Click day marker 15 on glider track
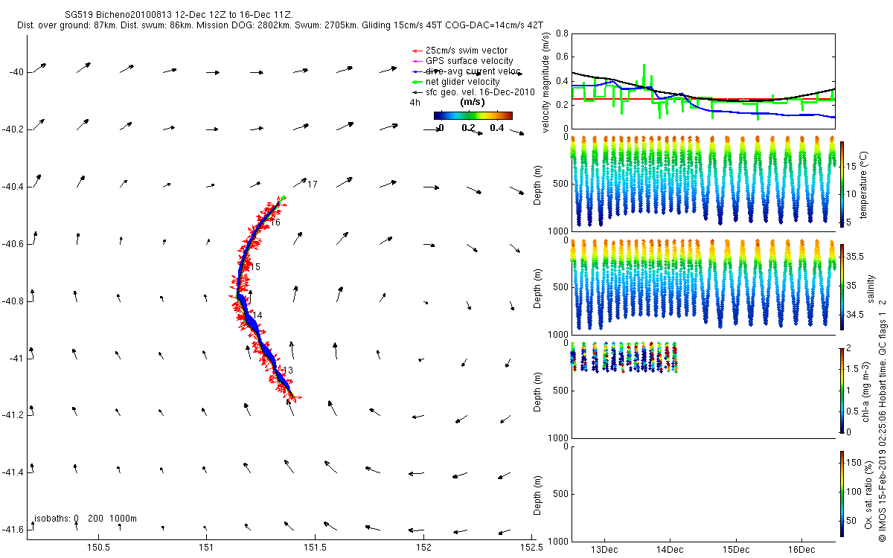This screenshot has width=893, height=558. pos(255,267)
